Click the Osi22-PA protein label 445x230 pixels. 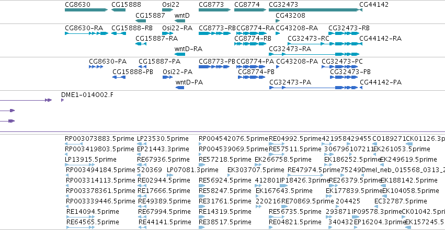tap(178, 72)
